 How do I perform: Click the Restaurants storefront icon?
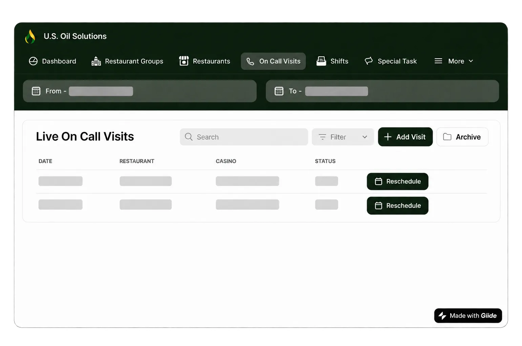pyautogui.click(x=184, y=61)
